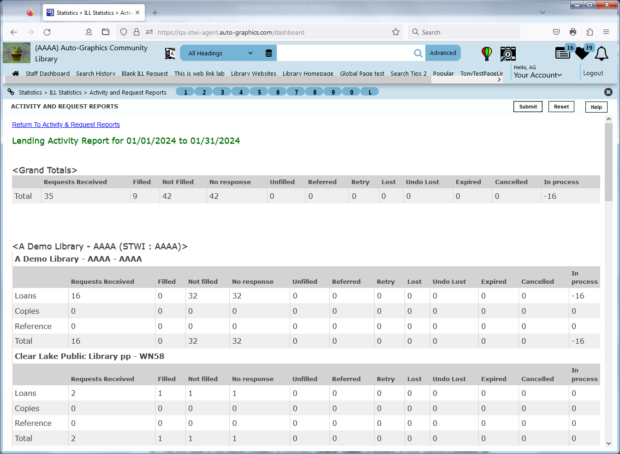This screenshot has width=620, height=454.
Task: Open Global Page test menu item
Action: [362, 73]
